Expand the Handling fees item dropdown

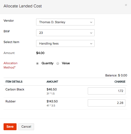(65, 43)
